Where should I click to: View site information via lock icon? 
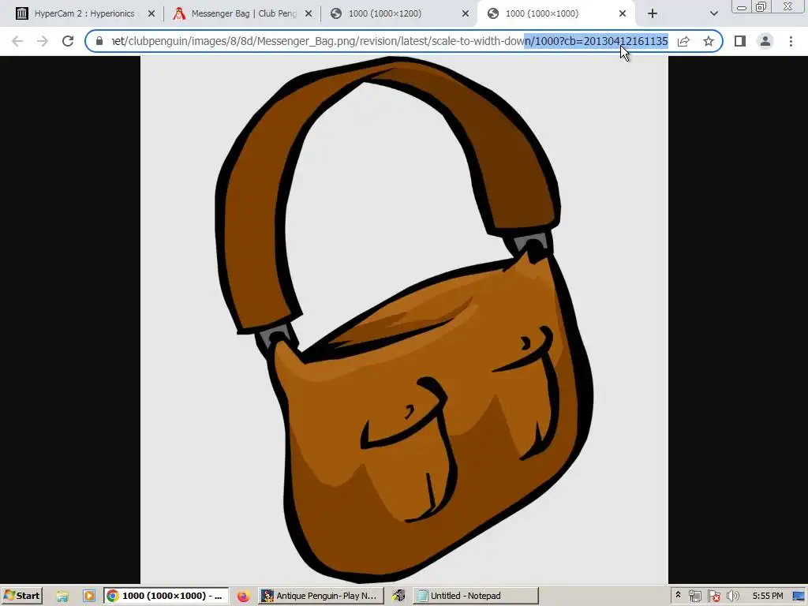pos(99,41)
